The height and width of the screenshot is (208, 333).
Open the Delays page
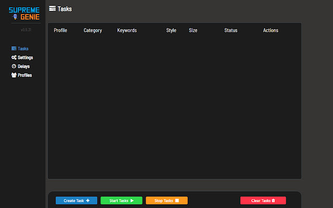(21, 67)
